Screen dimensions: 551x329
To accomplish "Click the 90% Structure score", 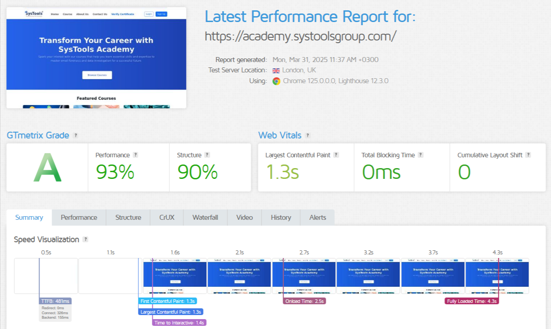I will (197, 172).
